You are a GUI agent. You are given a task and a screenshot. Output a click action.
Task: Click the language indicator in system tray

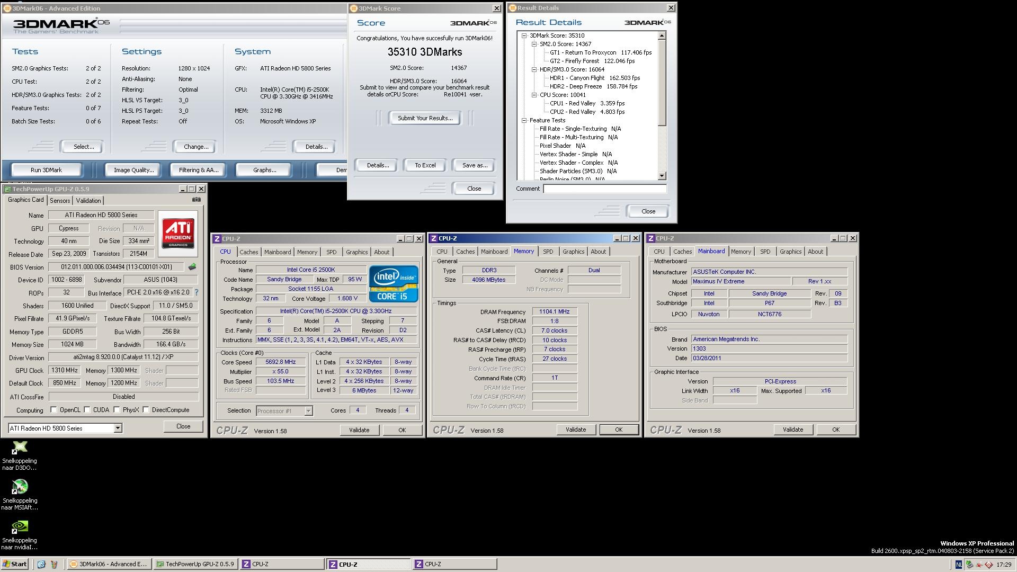tap(958, 565)
